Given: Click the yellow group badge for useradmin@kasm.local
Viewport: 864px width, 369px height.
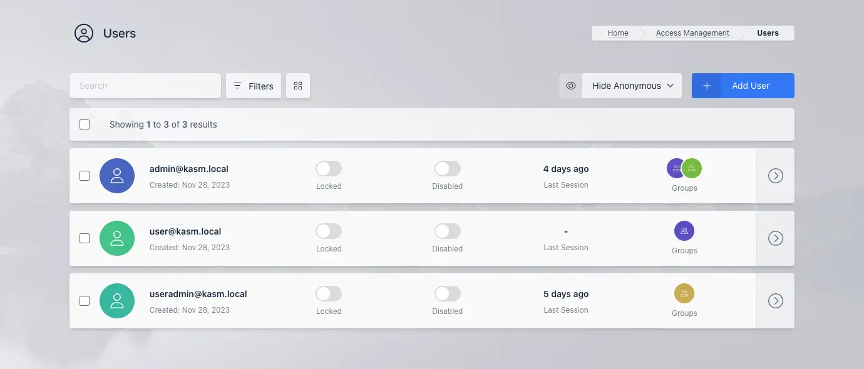Looking at the screenshot, I should 684,293.
